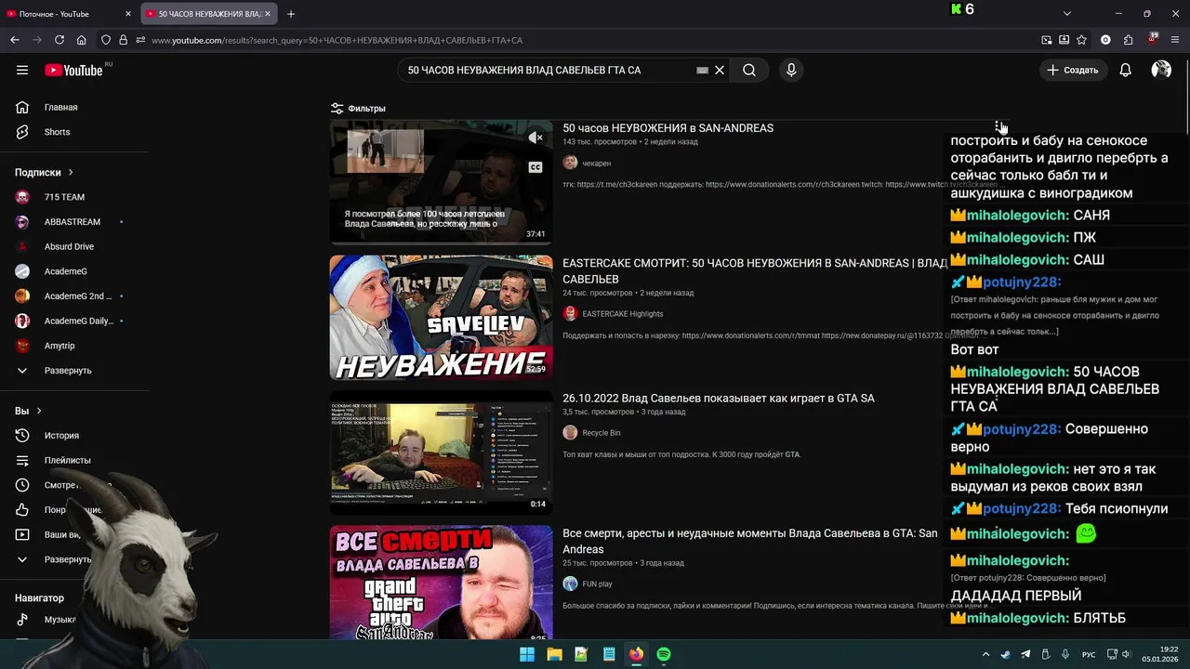1190x669 pixels.
Task: Reload the page in the browser
Action: 59,40
